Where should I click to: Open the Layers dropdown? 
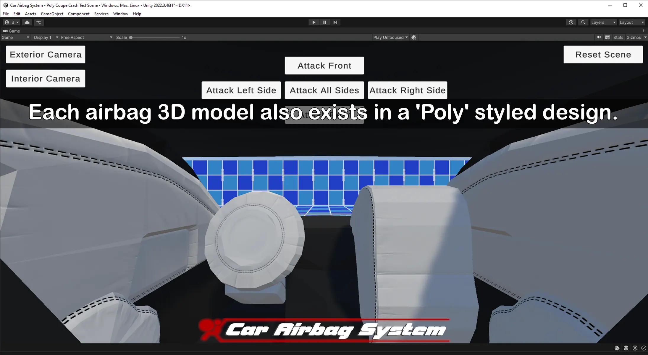point(603,22)
